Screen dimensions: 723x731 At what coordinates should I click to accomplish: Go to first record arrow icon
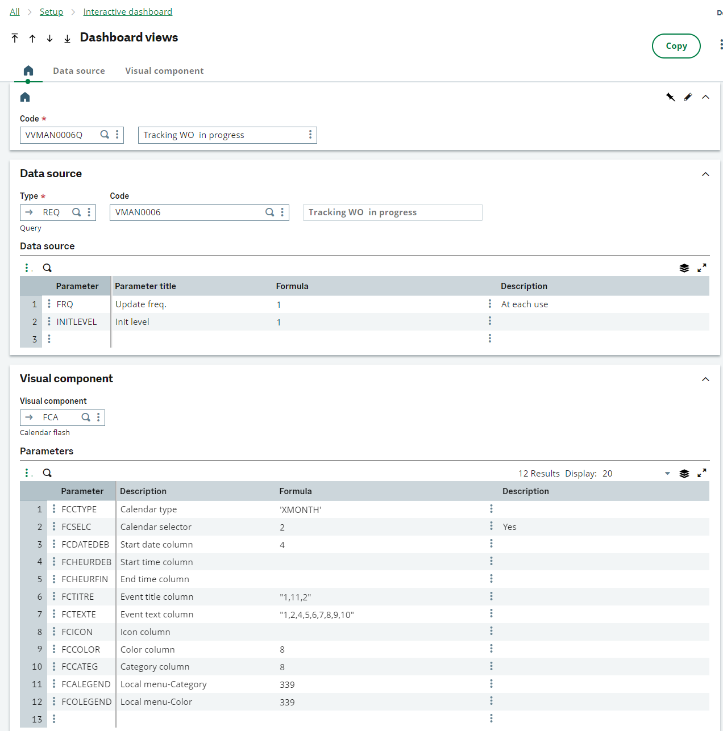pyautogui.click(x=15, y=38)
